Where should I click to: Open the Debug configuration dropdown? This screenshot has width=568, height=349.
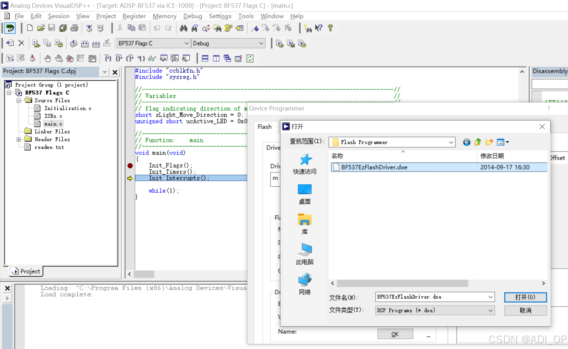pyautogui.click(x=261, y=43)
